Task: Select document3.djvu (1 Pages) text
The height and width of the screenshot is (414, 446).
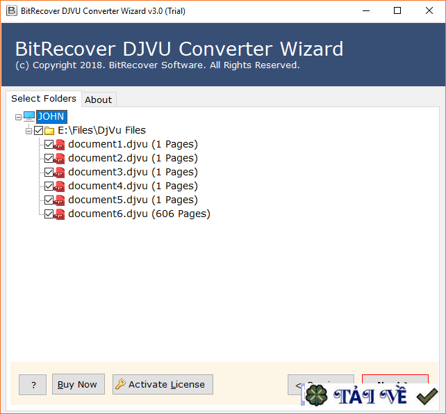Action: pos(133,172)
